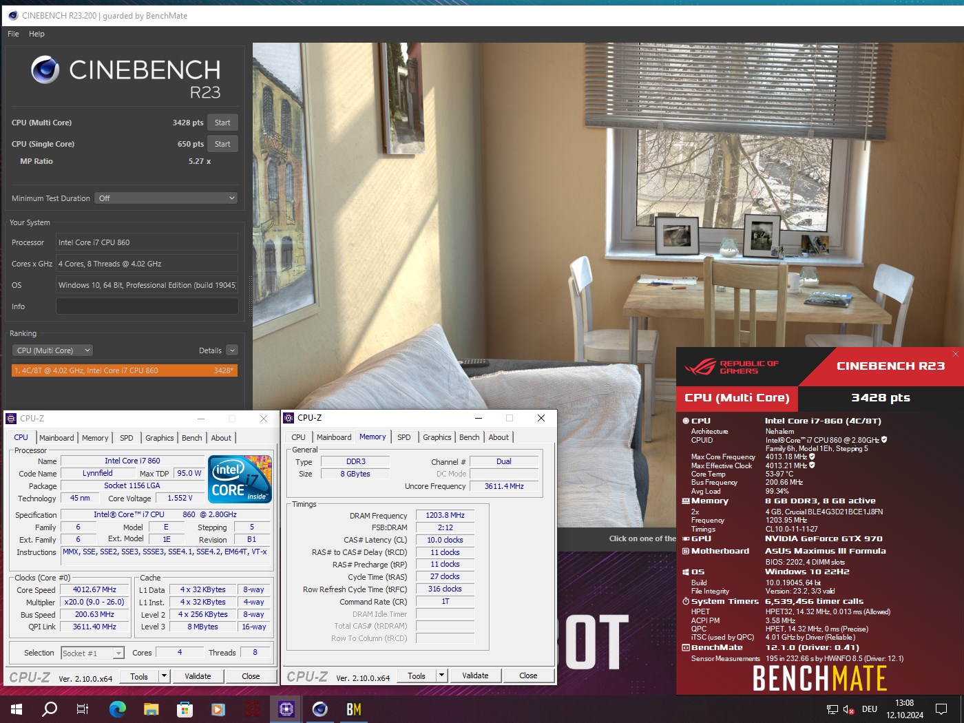964x723 pixels.
Task: Open Graphics tab in left CPU-Z
Action: point(159,438)
